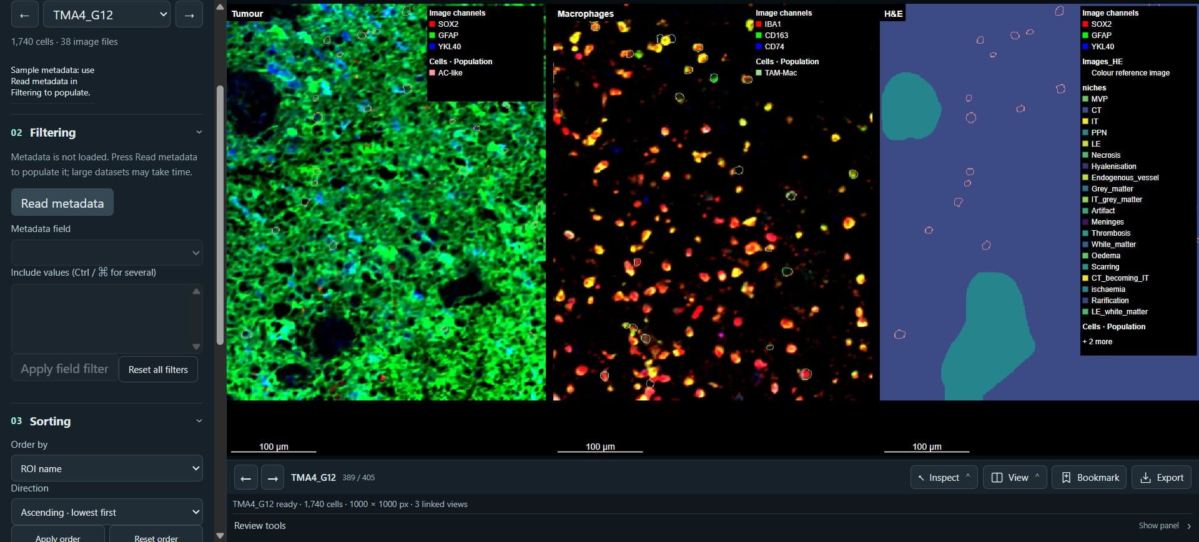Click the green GFAP swatch in the Tumour legend

click(432, 36)
